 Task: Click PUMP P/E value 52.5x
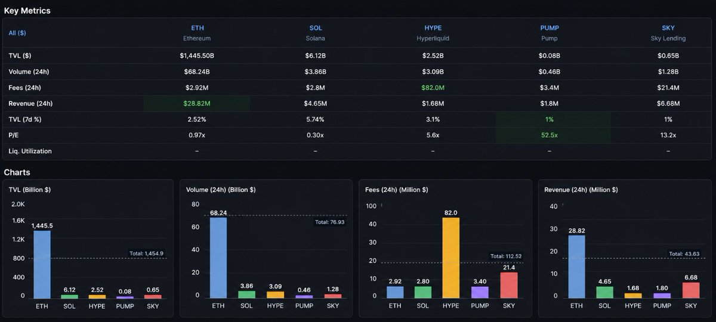550,135
